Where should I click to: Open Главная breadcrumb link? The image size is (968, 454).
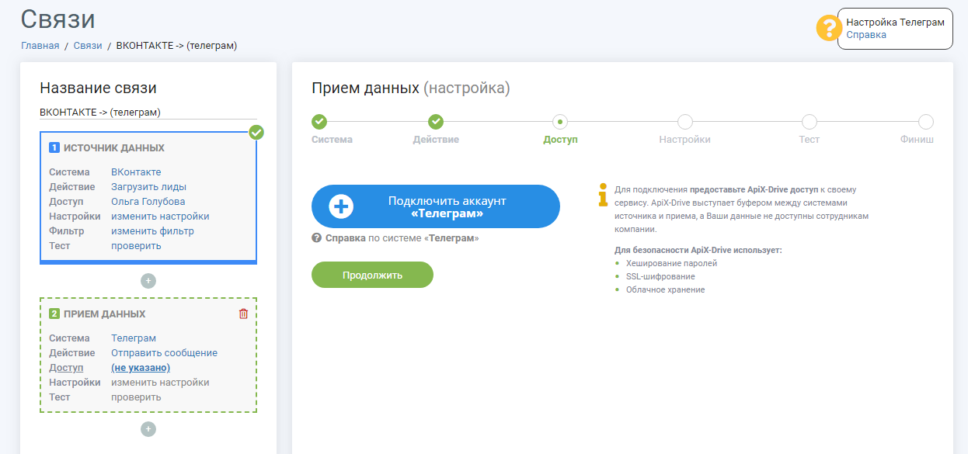pos(40,46)
